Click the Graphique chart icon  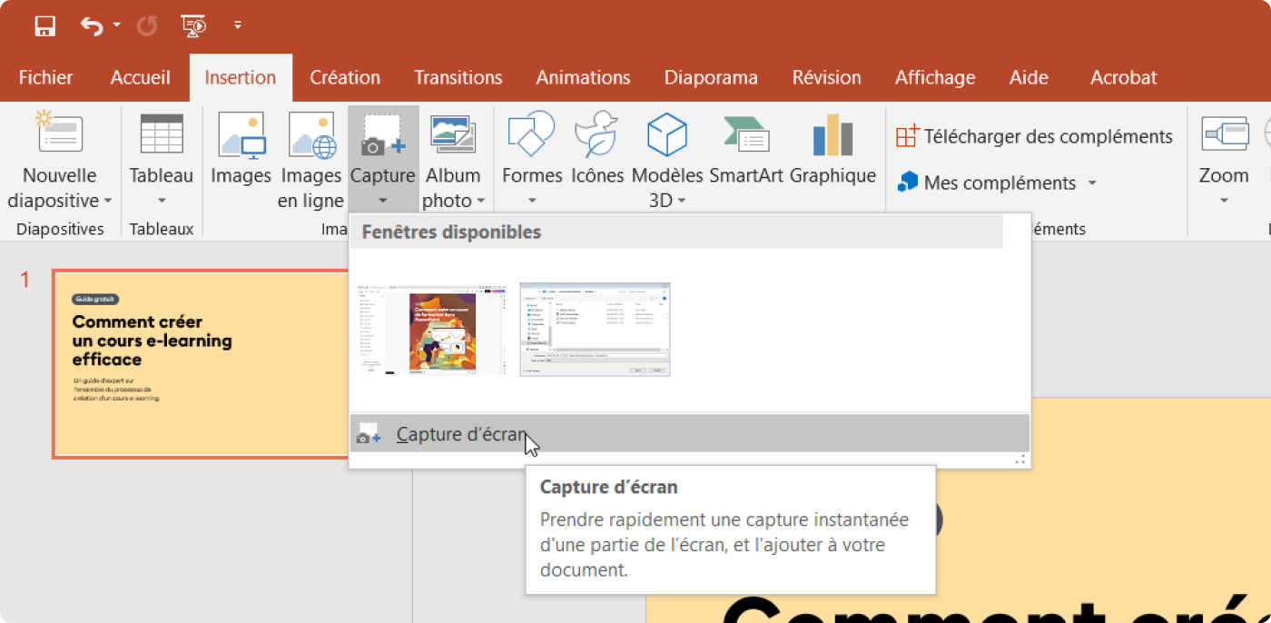[x=833, y=134]
